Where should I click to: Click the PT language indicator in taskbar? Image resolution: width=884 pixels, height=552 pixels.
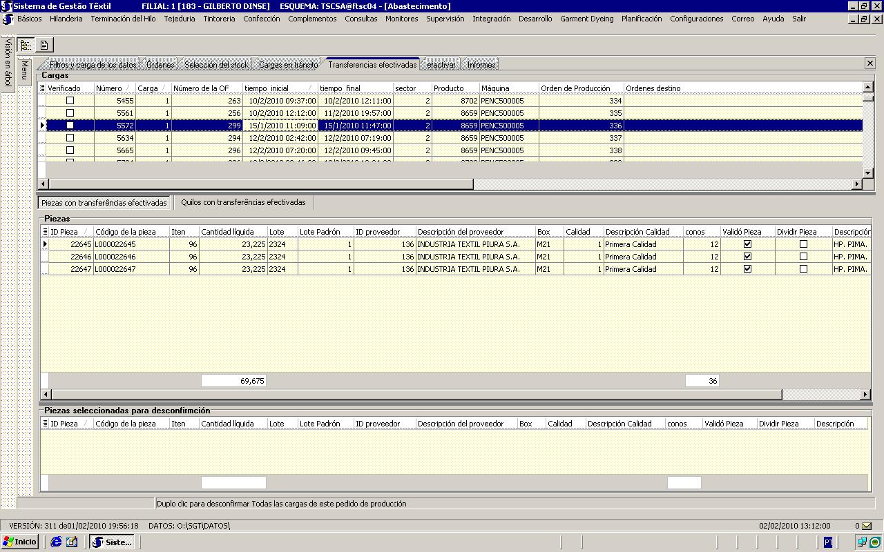828,542
